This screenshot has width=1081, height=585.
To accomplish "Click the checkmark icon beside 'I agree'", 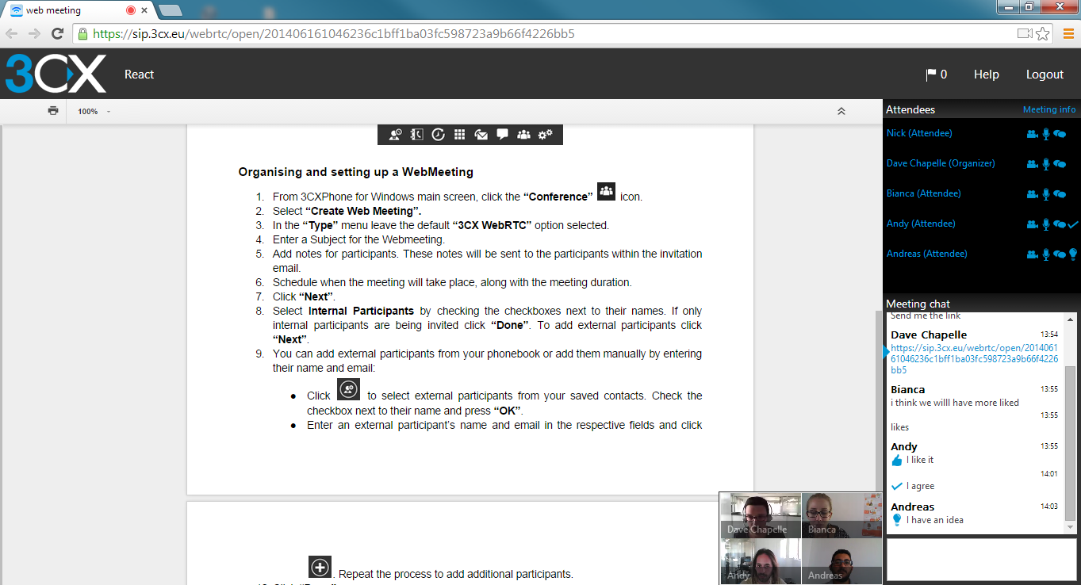I will pyautogui.click(x=897, y=486).
